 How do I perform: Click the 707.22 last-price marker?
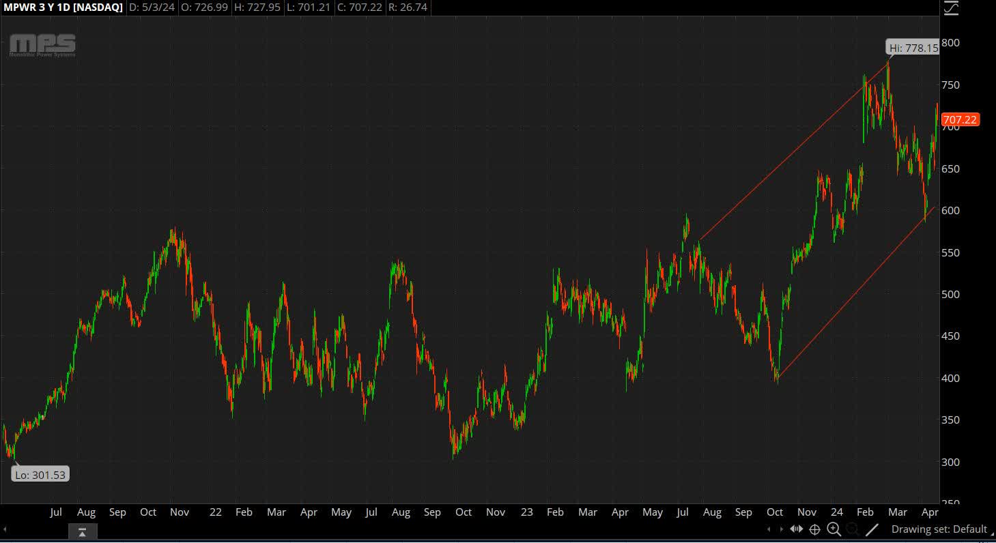point(961,119)
